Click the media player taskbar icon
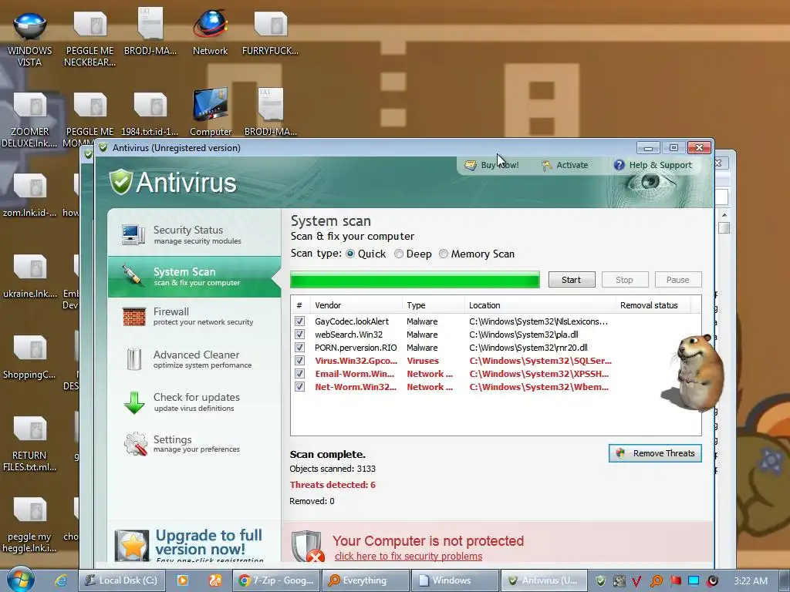 coord(182,580)
